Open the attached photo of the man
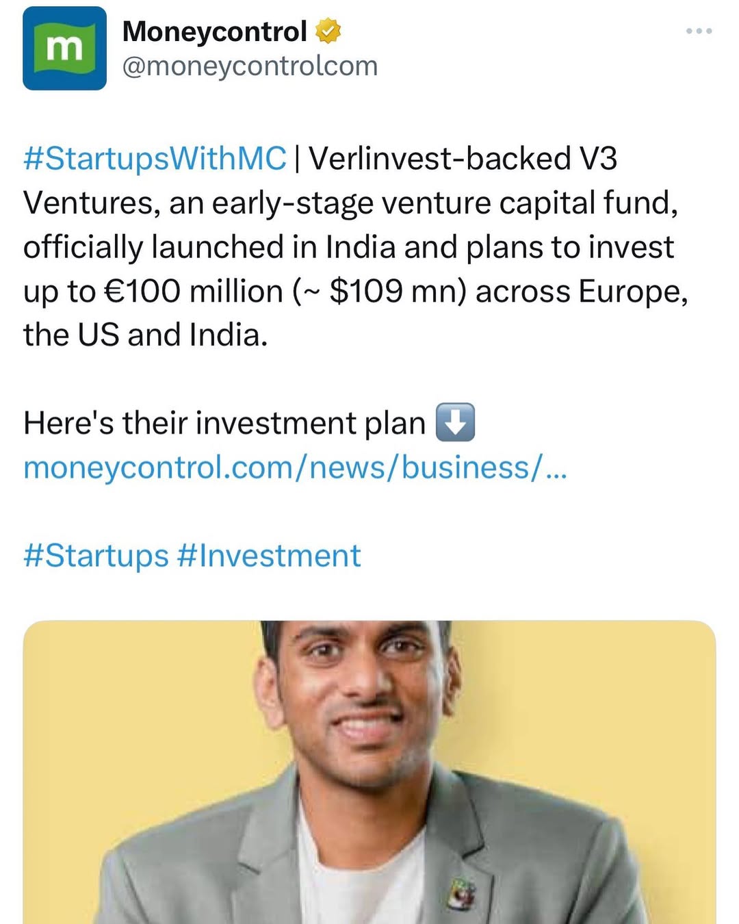Viewport: 739px width, 924px height. pyautogui.click(x=369, y=772)
